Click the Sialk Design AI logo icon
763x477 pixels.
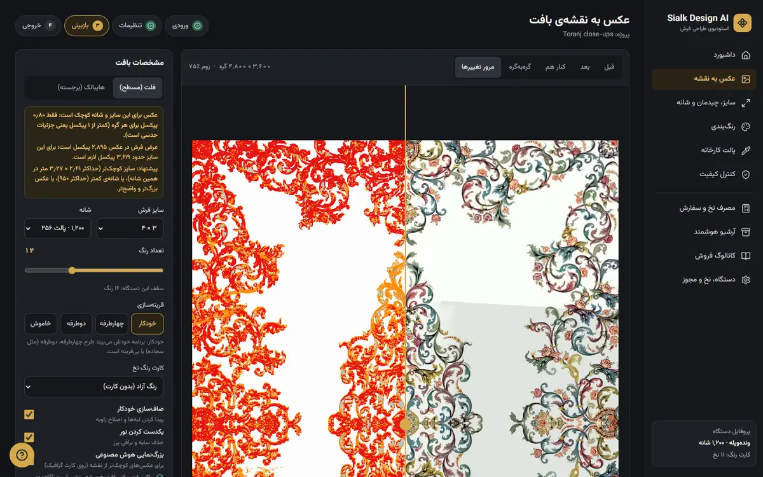(742, 23)
